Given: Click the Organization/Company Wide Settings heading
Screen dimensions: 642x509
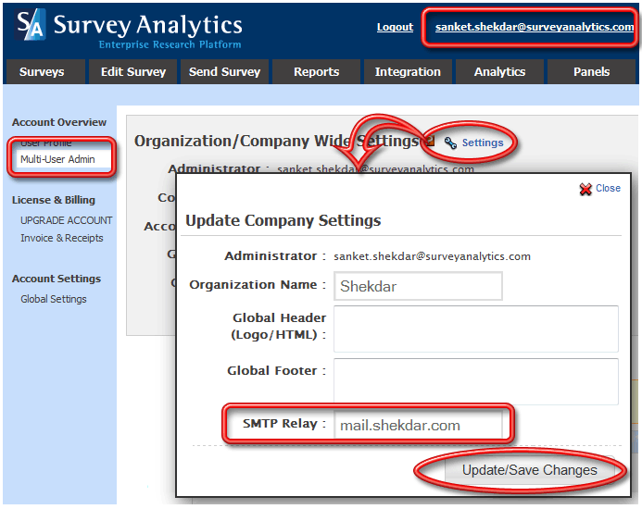Looking at the screenshot, I should coord(276,142).
